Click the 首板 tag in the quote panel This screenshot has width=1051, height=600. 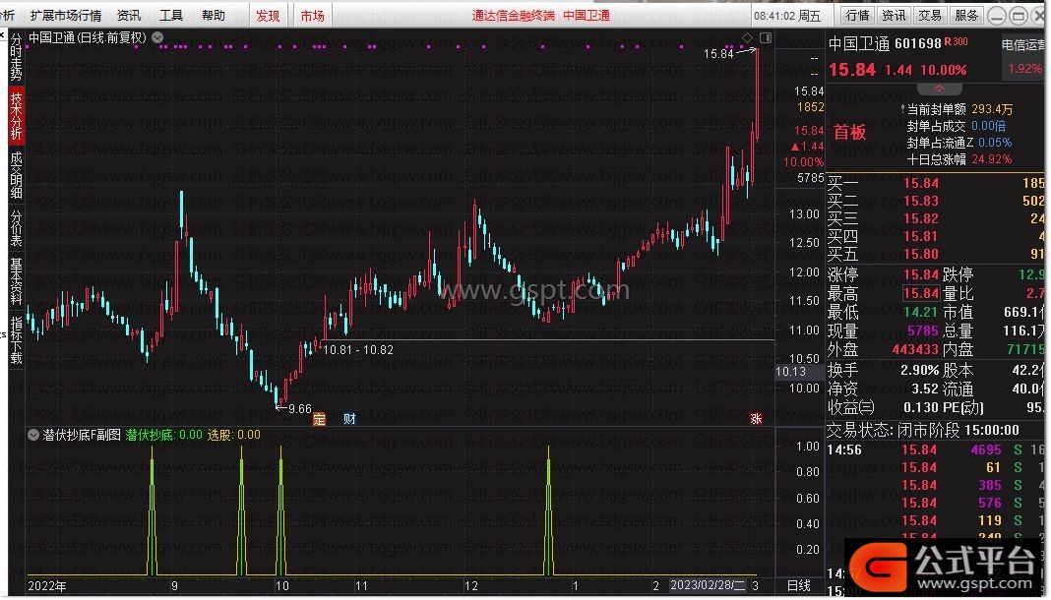[850, 132]
